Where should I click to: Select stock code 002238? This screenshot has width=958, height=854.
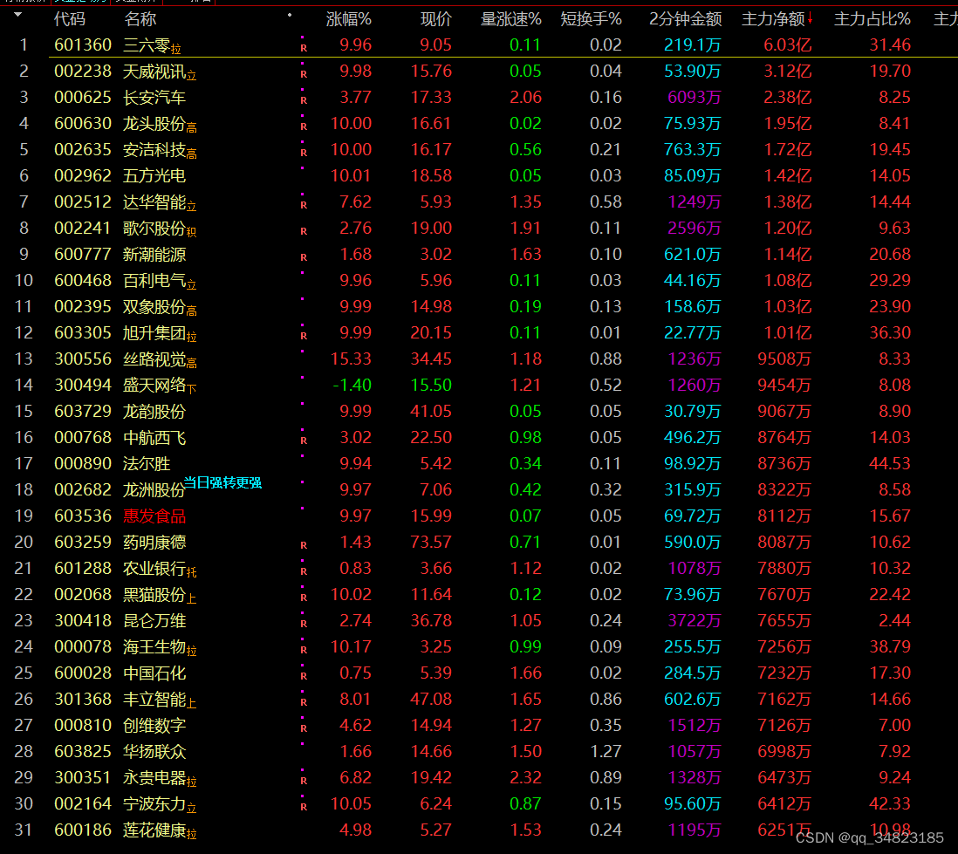pyautogui.click(x=83, y=72)
